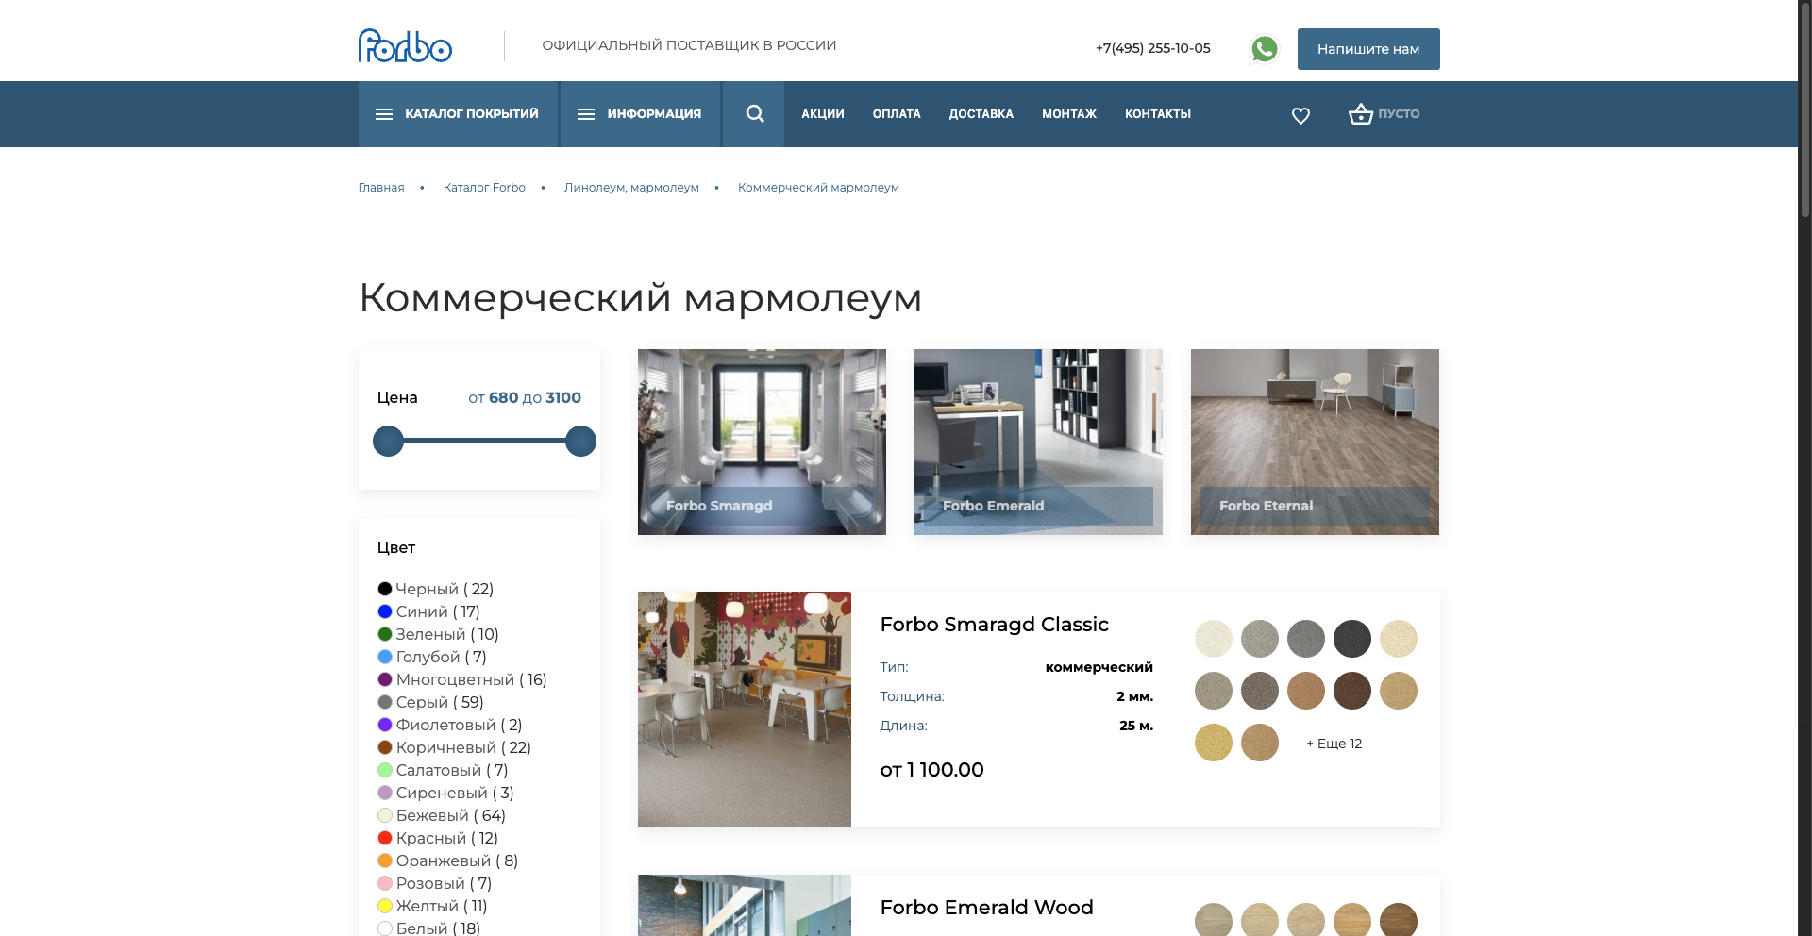
Task: Go to Каталог Forbo breadcrumb
Action: pos(484,188)
